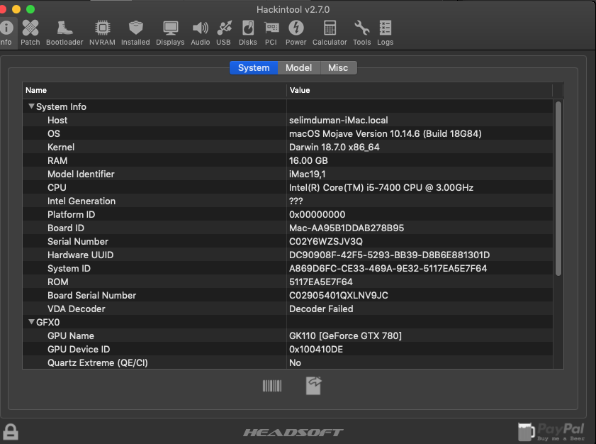Open the Disks section

[x=248, y=33]
